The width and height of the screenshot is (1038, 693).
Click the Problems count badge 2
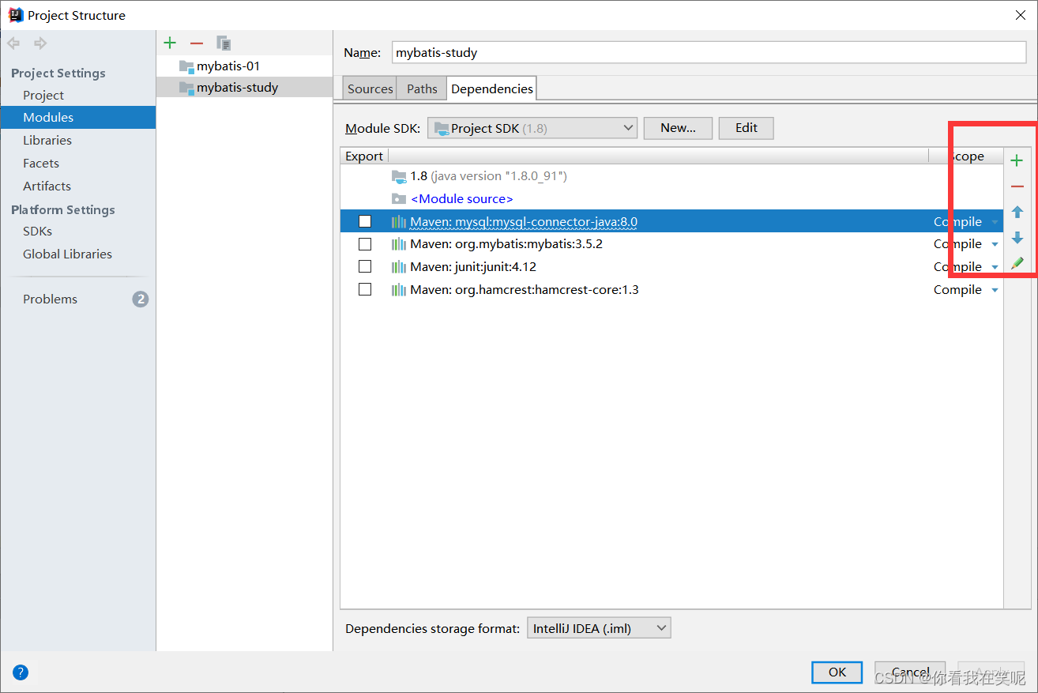pos(141,299)
